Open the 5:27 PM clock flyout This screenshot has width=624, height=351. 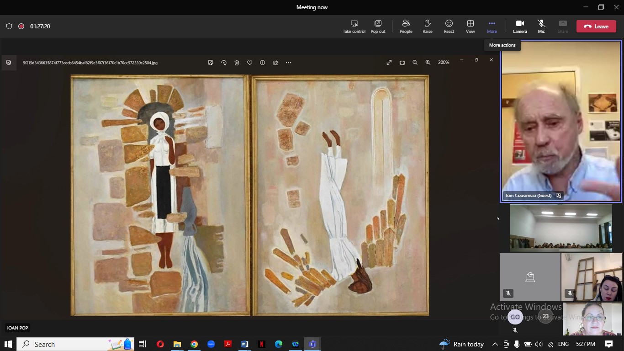[586, 344]
